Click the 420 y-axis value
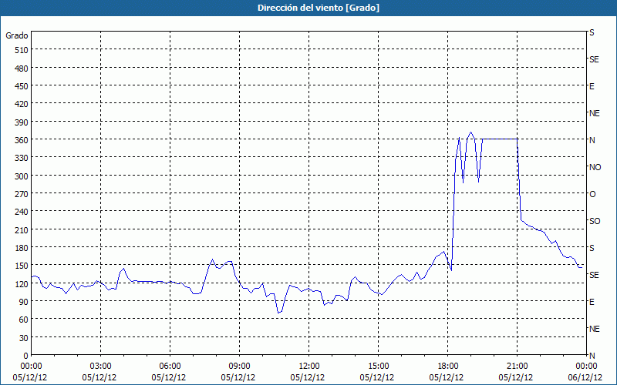 22,104
